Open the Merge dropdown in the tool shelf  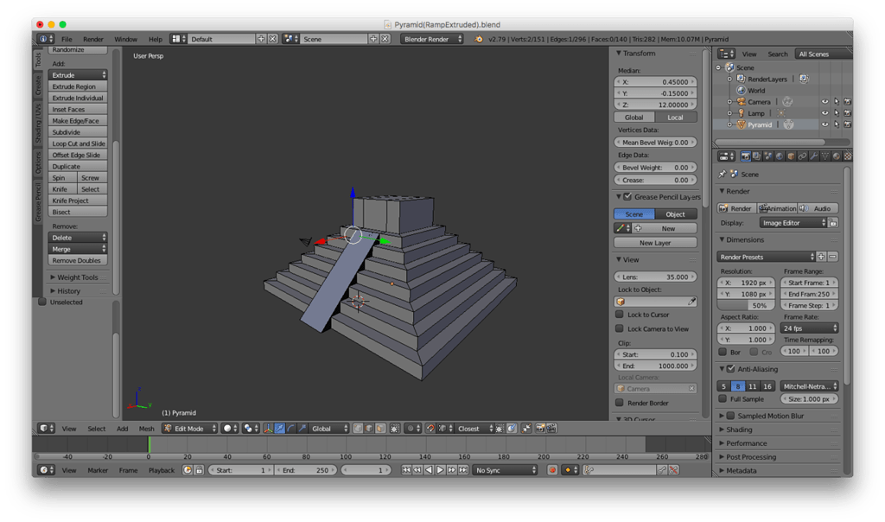(x=78, y=249)
